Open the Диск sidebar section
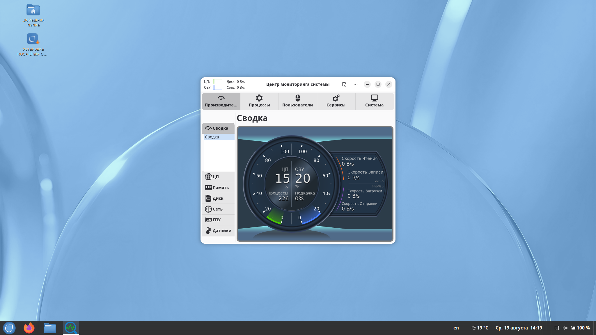596x335 pixels. pyautogui.click(x=218, y=198)
